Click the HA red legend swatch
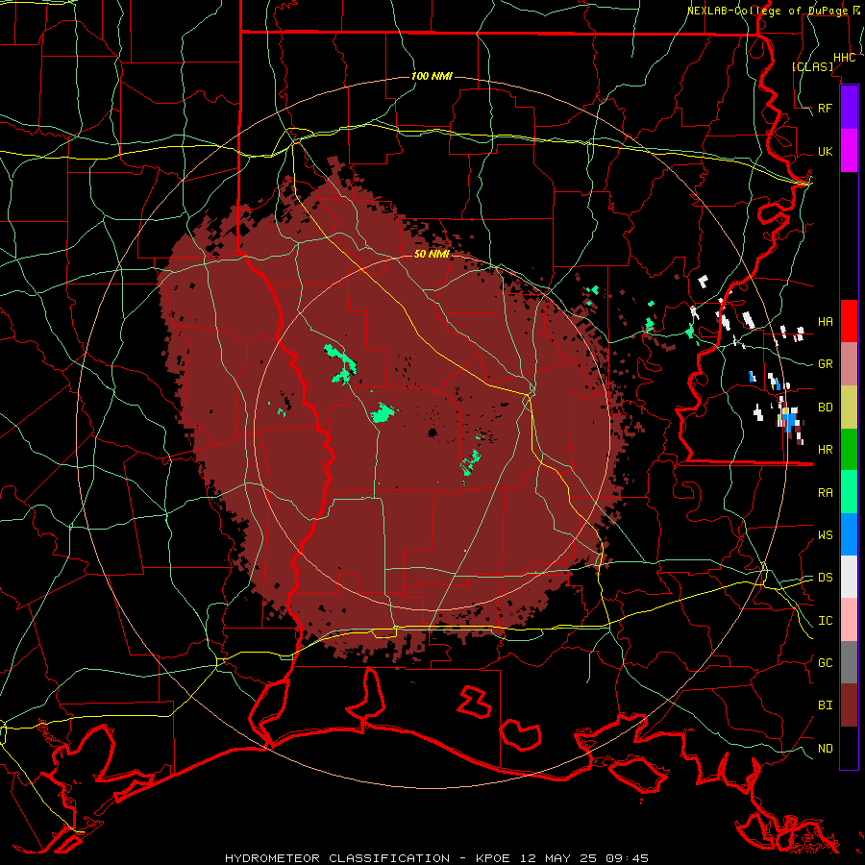Image resolution: width=865 pixels, height=865 pixels. (x=849, y=321)
